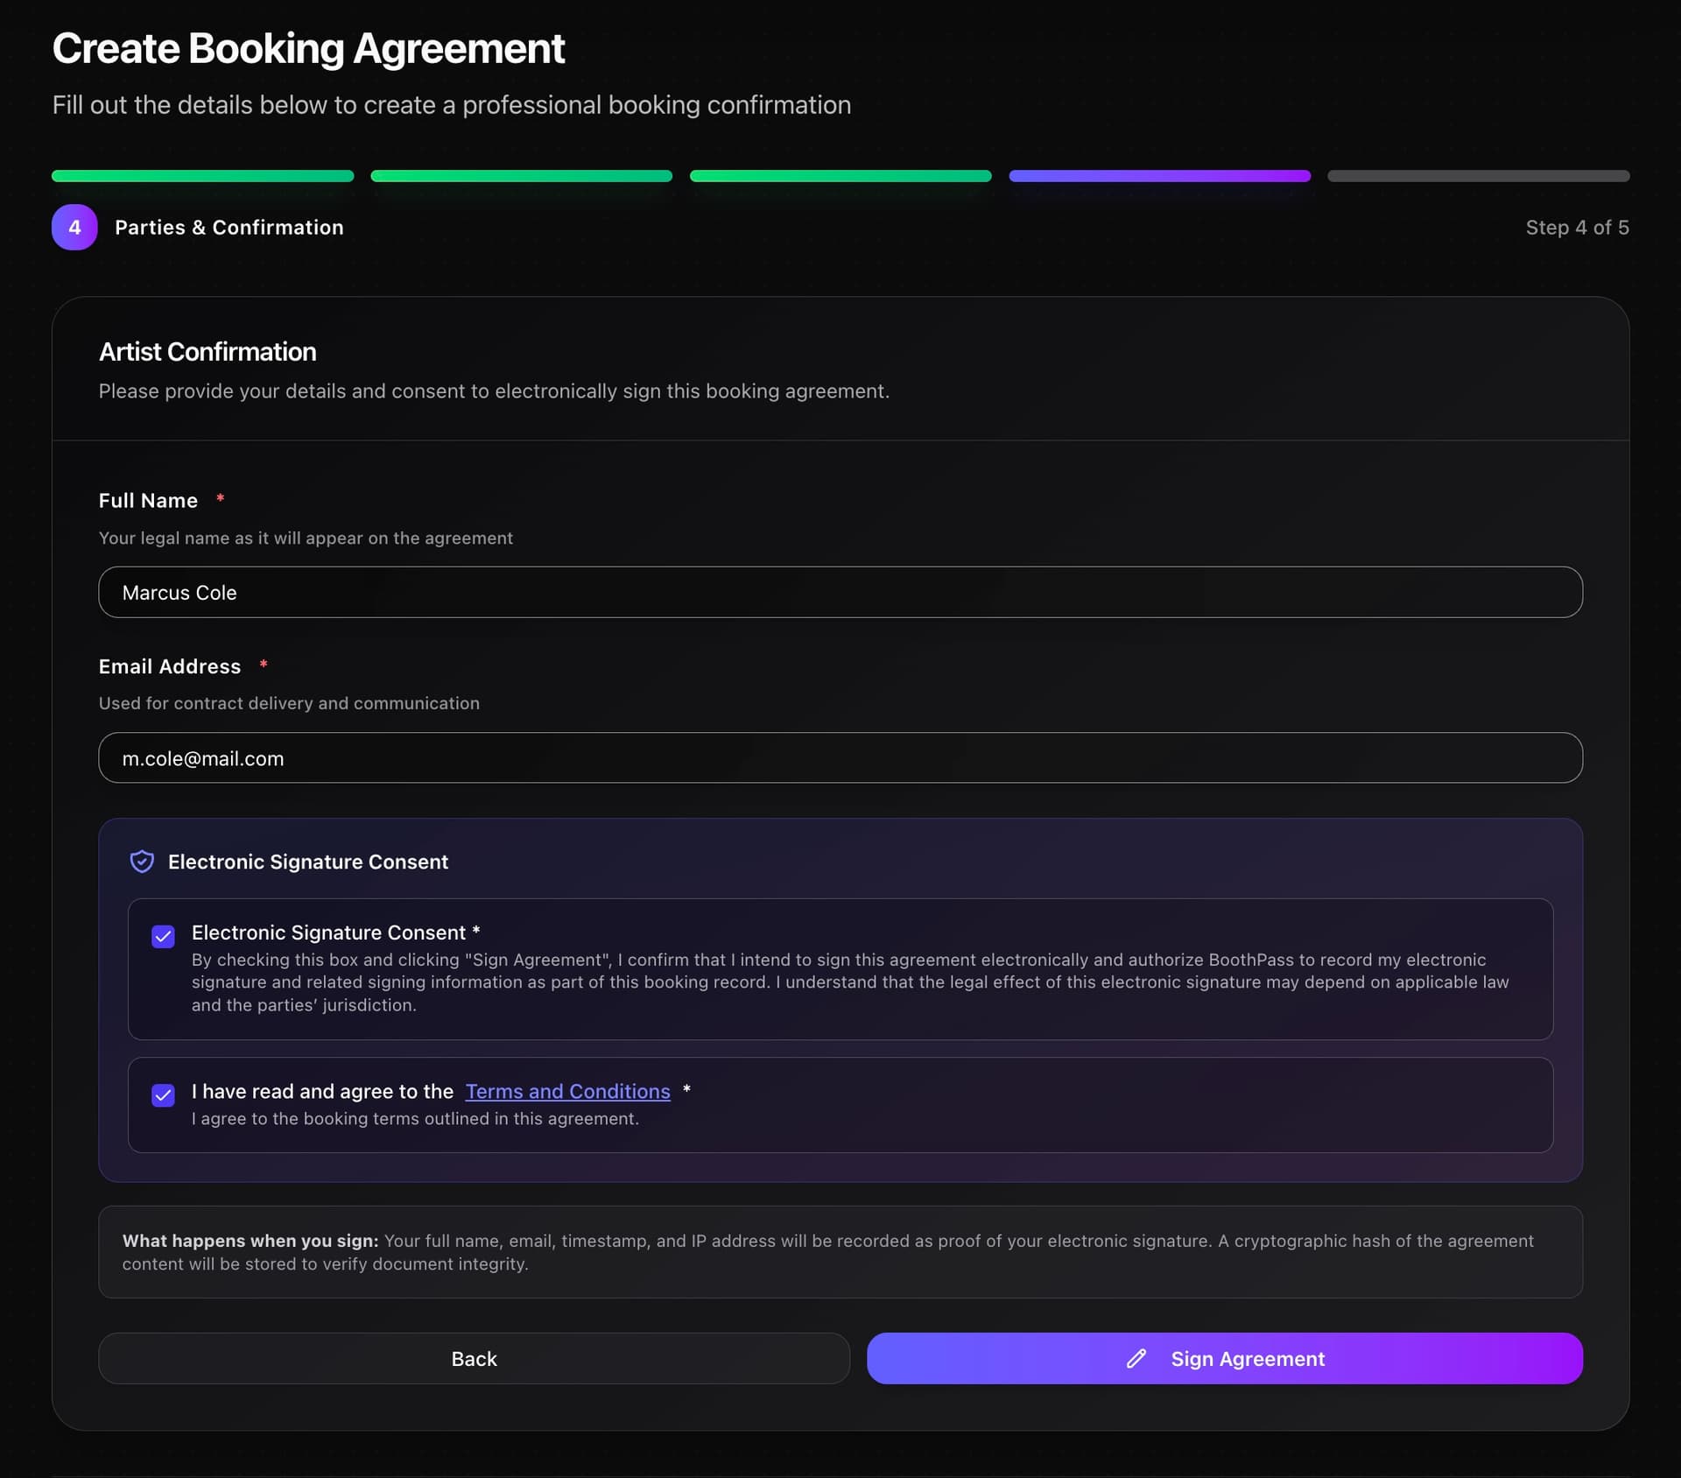Open the Terms and Conditions link

[x=567, y=1091]
